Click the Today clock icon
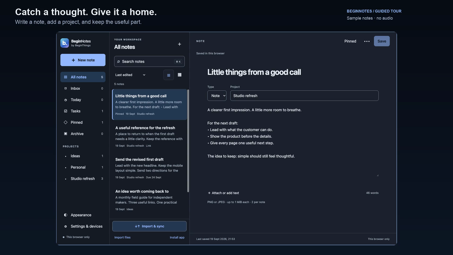This screenshot has height=255, width=453. point(66,100)
